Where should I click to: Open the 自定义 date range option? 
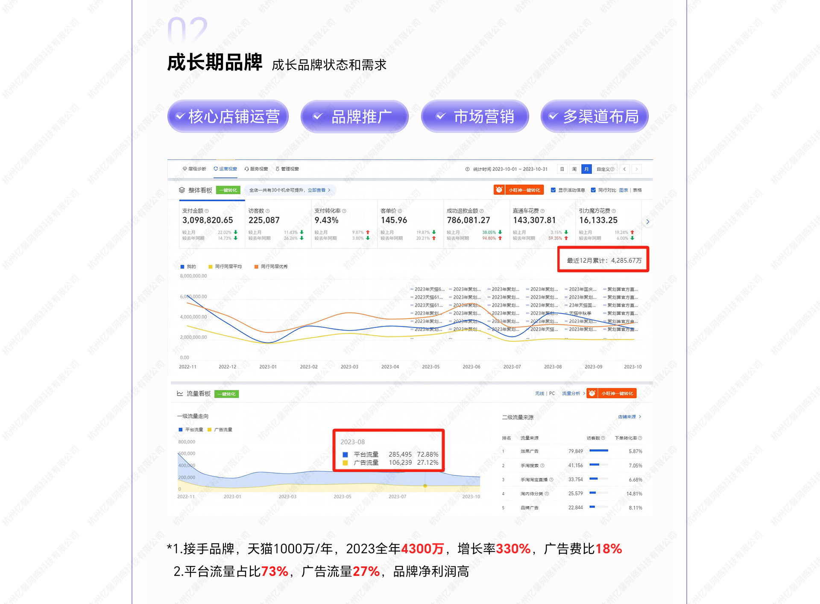[x=605, y=169]
